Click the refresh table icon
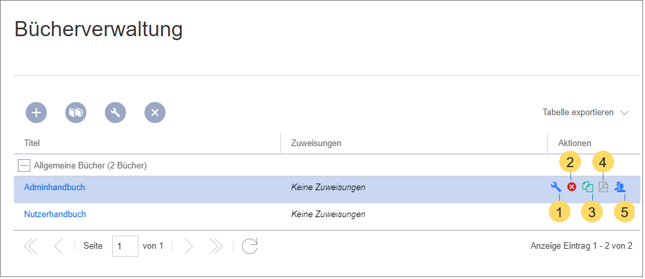Viewport: 645px width, 279px height. [x=249, y=246]
